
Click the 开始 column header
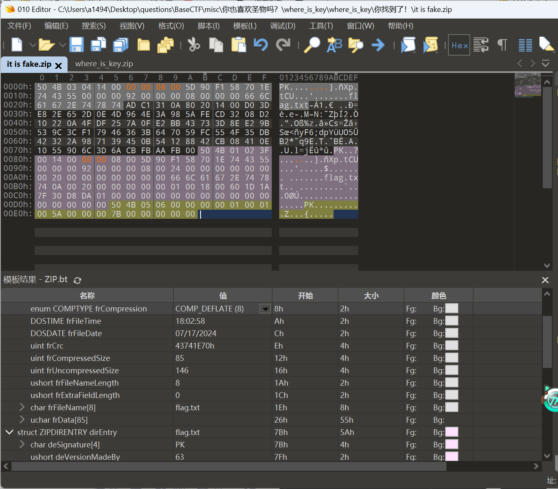click(x=305, y=295)
